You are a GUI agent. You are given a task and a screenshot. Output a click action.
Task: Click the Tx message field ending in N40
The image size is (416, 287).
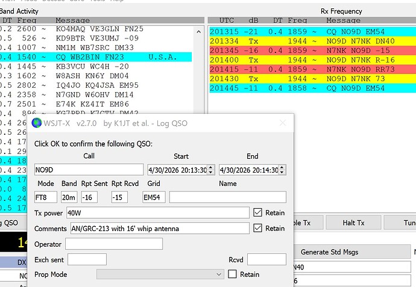click(352, 267)
